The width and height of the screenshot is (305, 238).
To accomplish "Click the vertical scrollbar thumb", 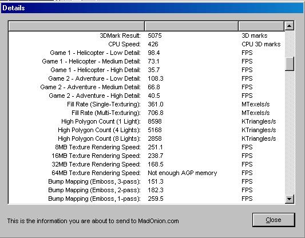I will 289,64.
